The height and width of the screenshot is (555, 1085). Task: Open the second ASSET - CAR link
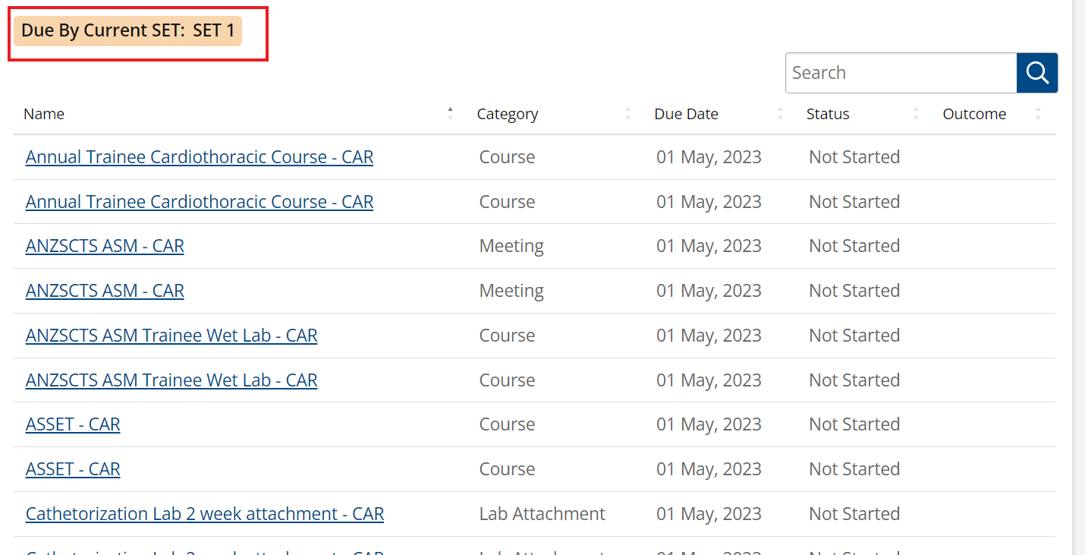73,469
